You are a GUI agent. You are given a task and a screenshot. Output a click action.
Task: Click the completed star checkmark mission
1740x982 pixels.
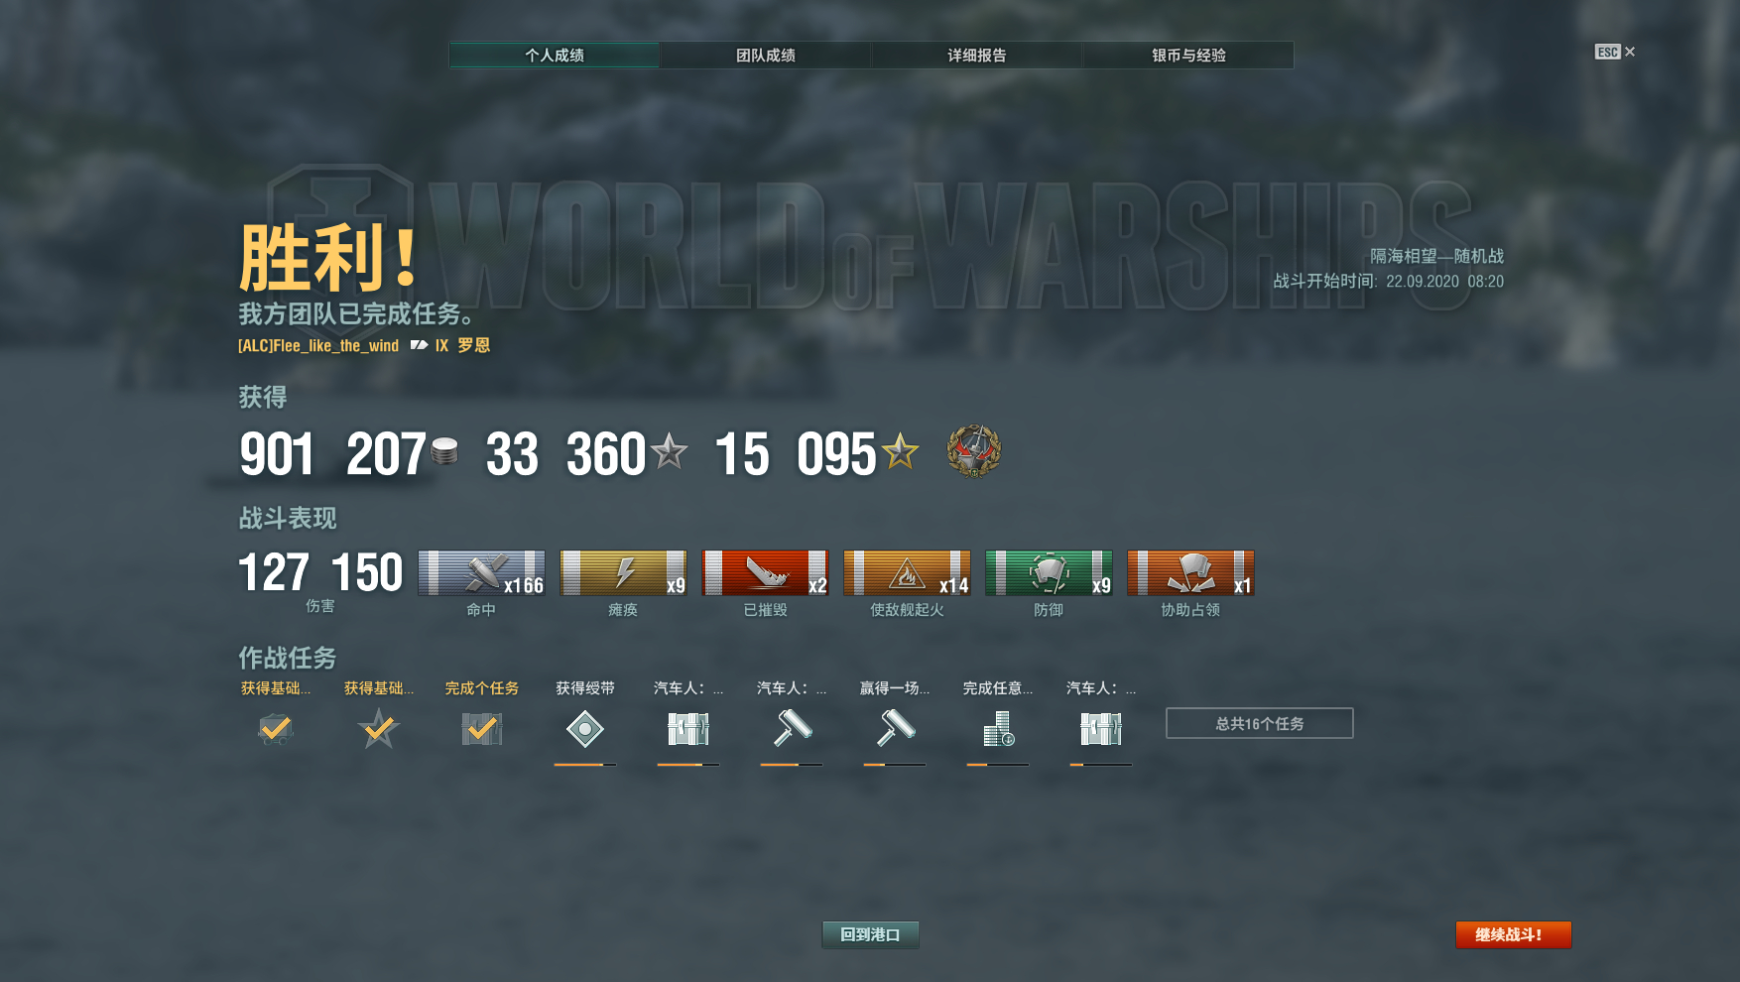point(379,730)
